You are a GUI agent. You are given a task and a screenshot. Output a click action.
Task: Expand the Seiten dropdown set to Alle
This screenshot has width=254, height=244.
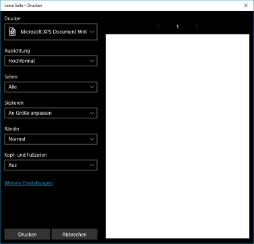(51, 87)
